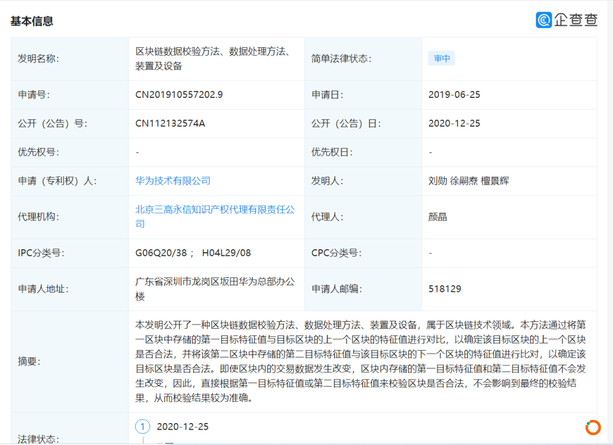The width and height of the screenshot is (613, 445).
Task: Click the 公开（公告）日 label
Action: point(346,124)
